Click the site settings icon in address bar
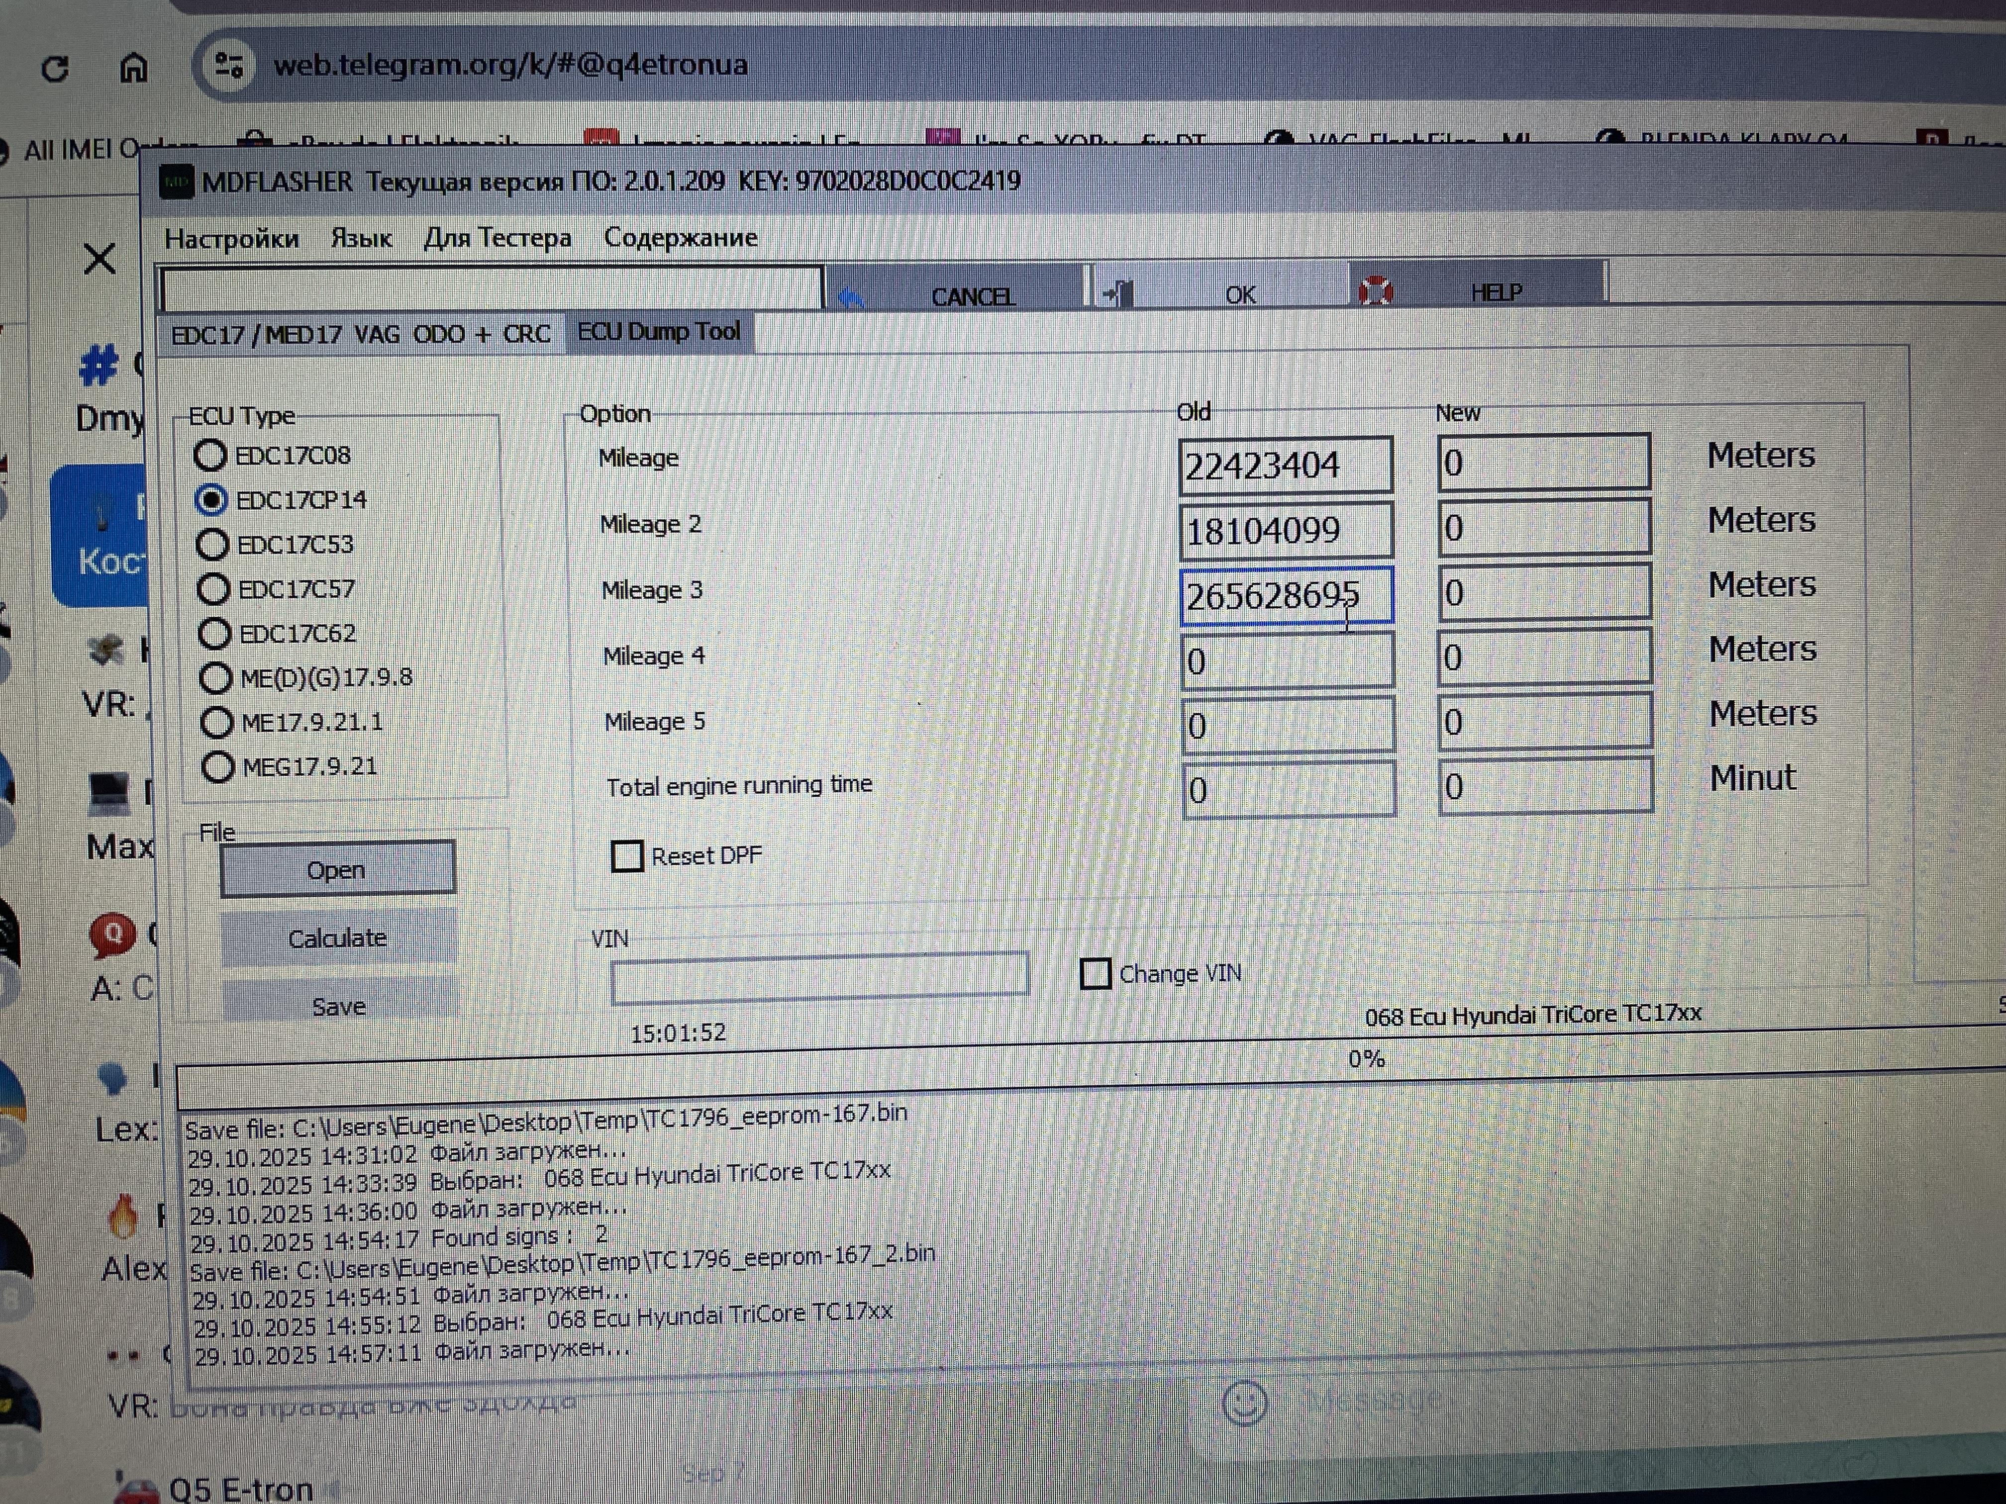Viewport: 2006px width, 1504px height. click(x=228, y=65)
